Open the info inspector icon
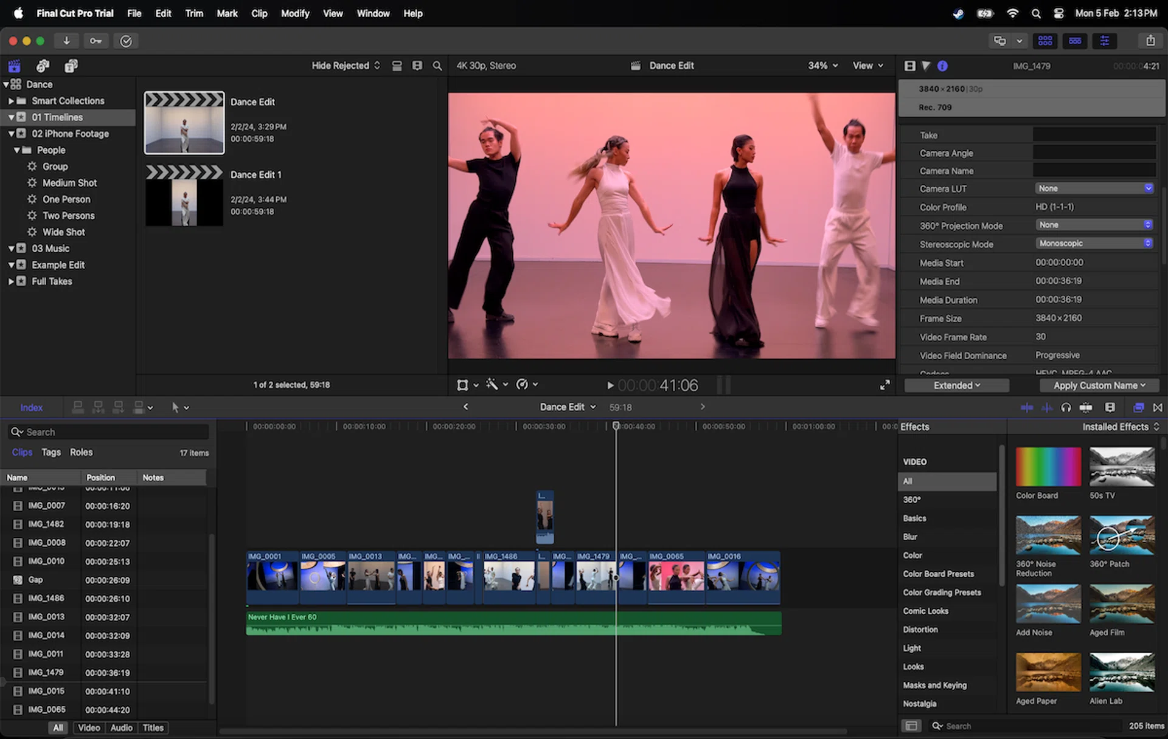1168x739 pixels. [x=942, y=66]
